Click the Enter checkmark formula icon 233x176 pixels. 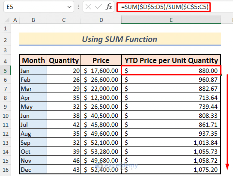(98, 7)
